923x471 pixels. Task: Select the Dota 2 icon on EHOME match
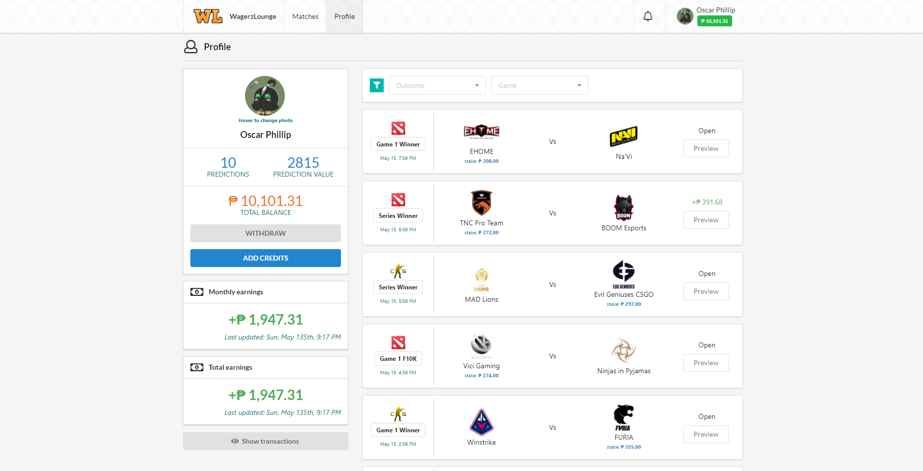(398, 128)
